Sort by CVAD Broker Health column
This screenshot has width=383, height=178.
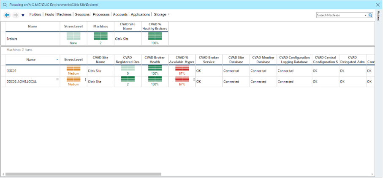[x=155, y=60]
